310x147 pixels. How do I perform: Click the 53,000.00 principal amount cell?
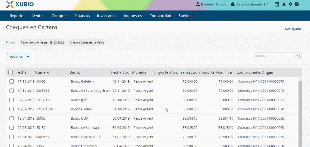tap(226, 109)
